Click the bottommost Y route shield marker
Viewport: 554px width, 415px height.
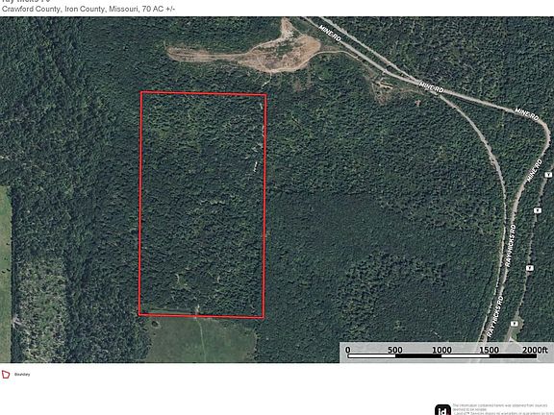tap(515, 324)
